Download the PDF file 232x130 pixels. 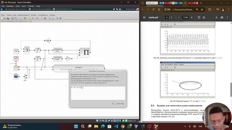click(216, 17)
